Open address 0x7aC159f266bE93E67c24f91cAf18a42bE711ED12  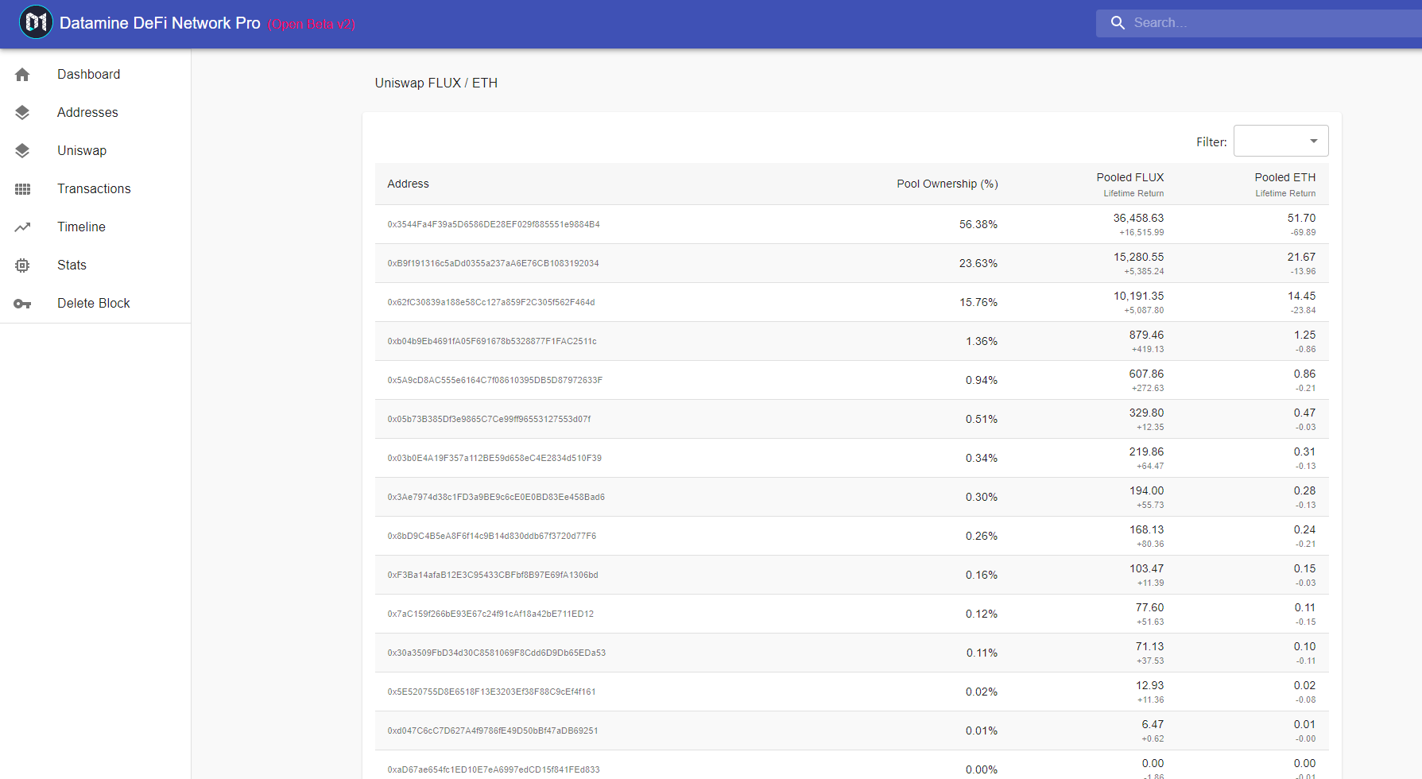(490, 614)
